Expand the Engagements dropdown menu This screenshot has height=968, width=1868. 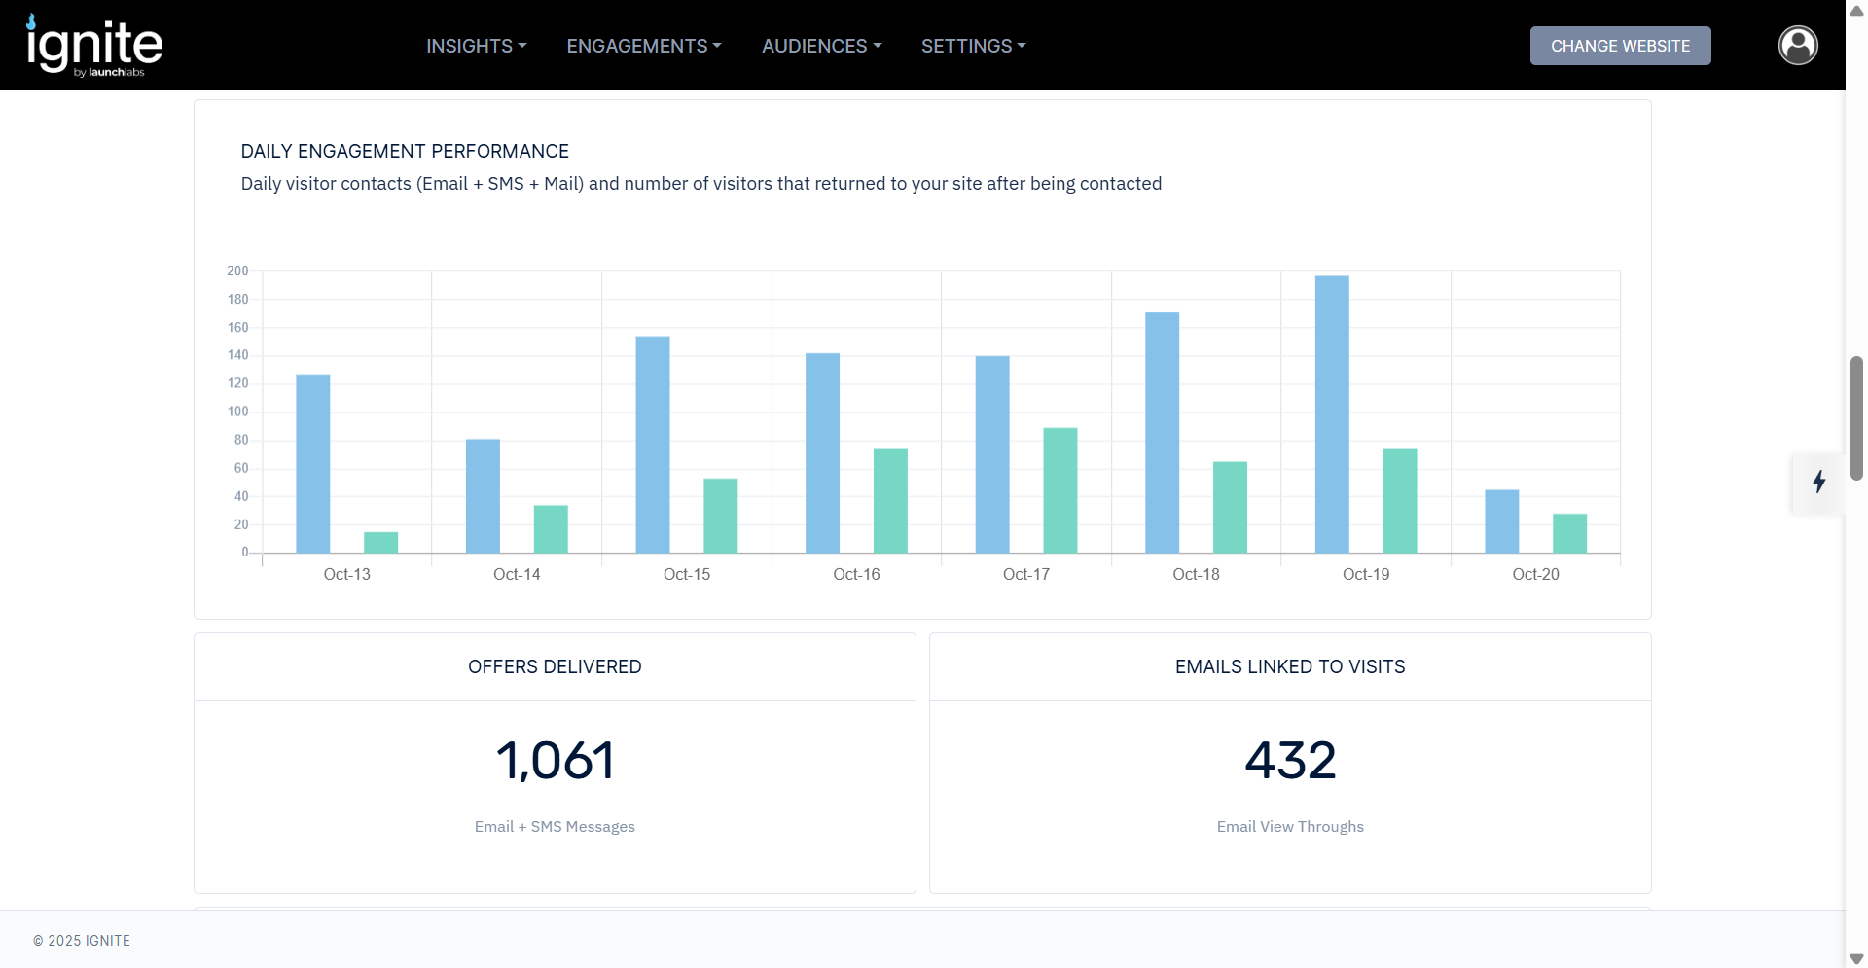(x=643, y=46)
